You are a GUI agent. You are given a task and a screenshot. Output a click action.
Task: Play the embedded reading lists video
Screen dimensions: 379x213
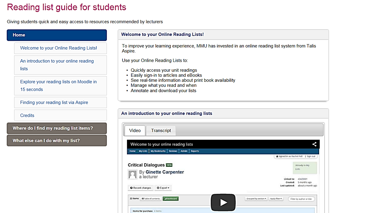[x=223, y=202]
